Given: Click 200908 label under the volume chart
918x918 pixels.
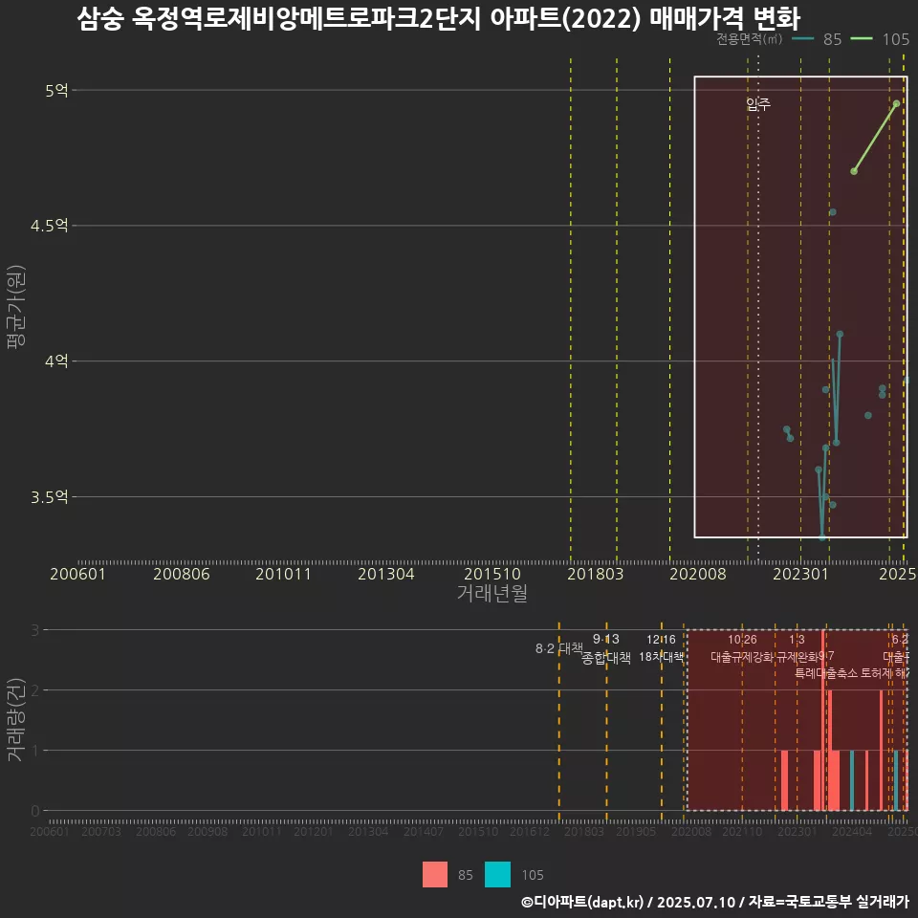Looking at the screenshot, I should (x=208, y=831).
